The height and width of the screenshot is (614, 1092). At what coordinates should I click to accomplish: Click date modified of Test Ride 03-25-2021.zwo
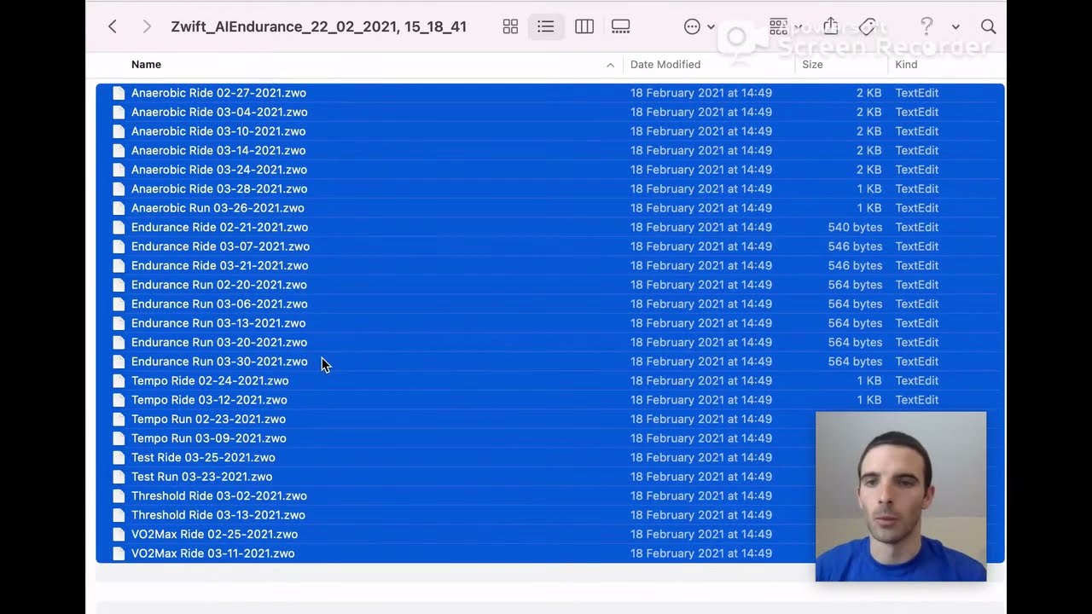point(701,457)
